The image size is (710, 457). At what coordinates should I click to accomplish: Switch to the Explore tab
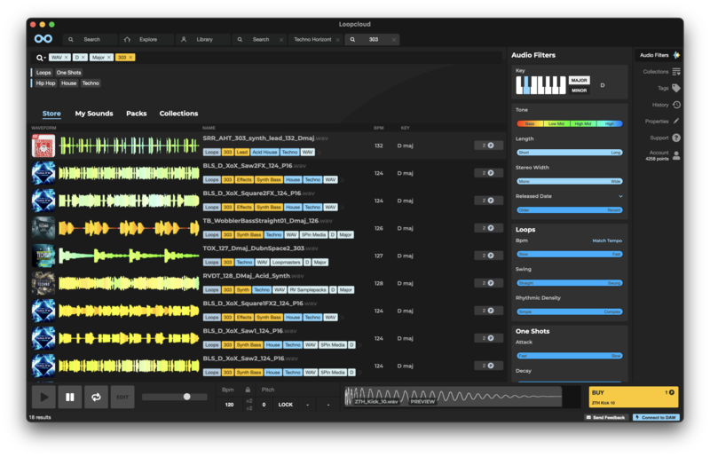point(146,39)
